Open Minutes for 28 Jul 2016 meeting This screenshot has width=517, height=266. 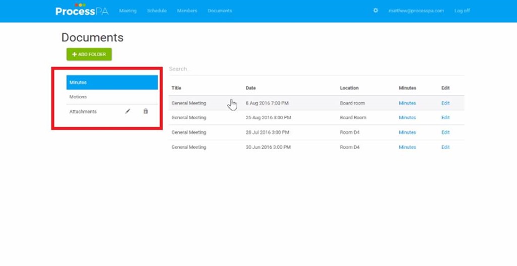407,132
